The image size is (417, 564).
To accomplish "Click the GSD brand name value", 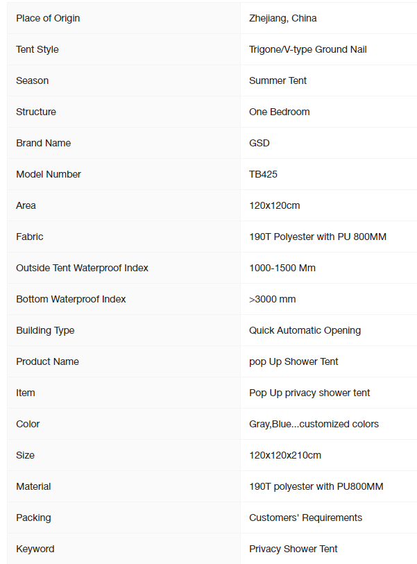I will [259, 143].
